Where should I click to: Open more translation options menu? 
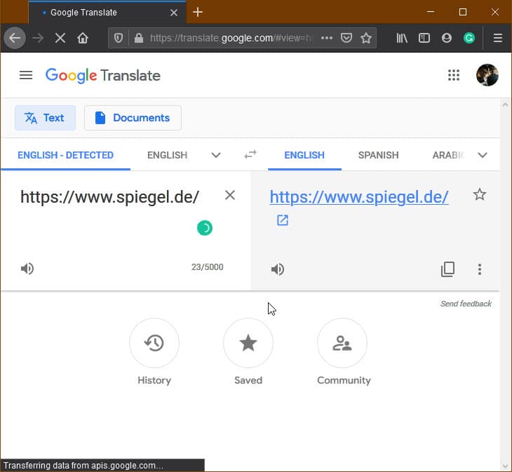[x=479, y=269]
